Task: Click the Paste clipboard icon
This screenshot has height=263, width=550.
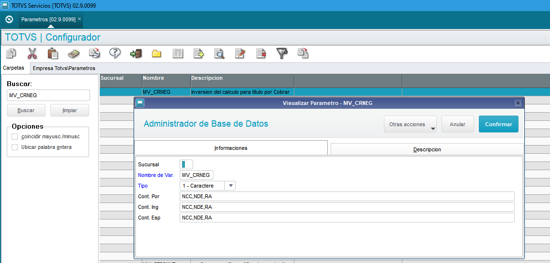Action: coord(53,54)
